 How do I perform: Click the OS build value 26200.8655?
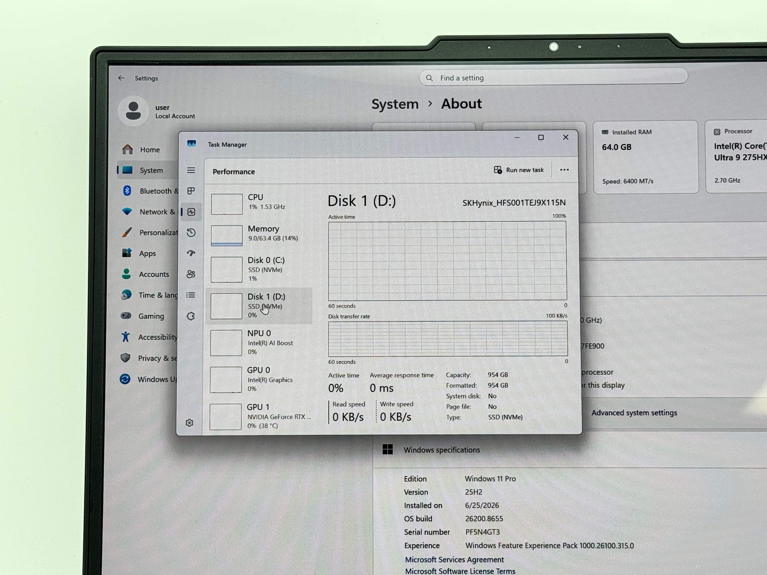pyautogui.click(x=484, y=518)
